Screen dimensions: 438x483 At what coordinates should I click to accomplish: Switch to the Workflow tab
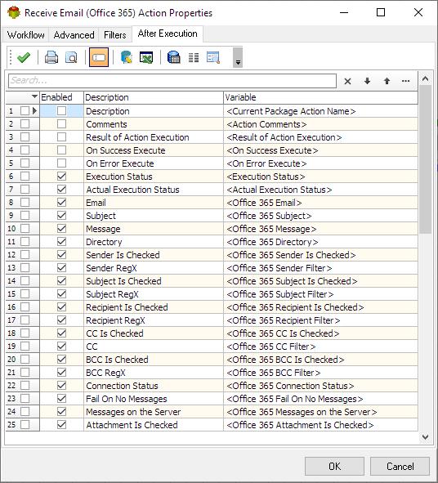pyautogui.click(x=26, y=35)
